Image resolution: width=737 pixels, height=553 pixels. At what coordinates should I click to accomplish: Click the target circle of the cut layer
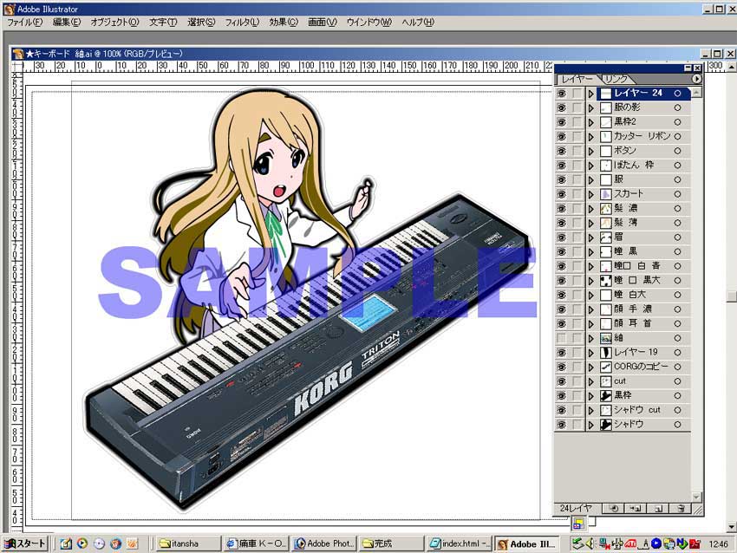pos(677,381)
